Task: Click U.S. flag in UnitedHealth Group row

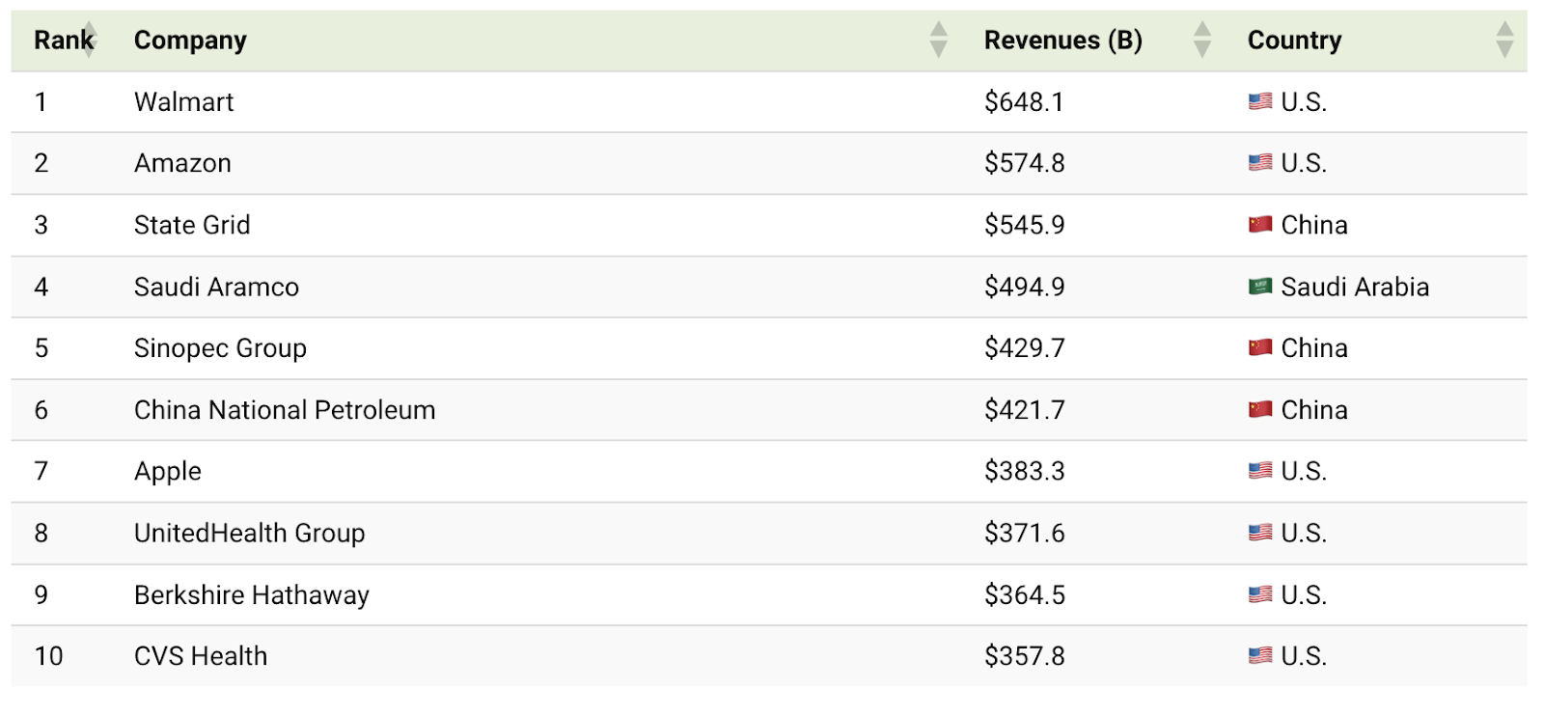Action: click(x=1260, y=533)
